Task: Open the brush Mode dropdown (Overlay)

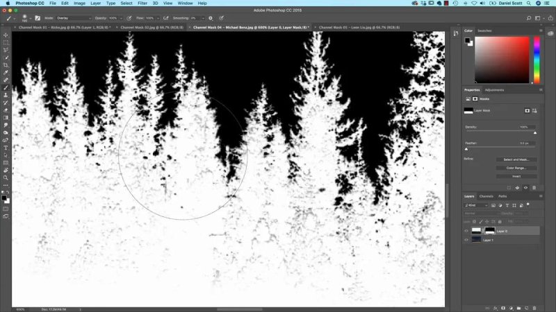Action: tap(74, 18)
